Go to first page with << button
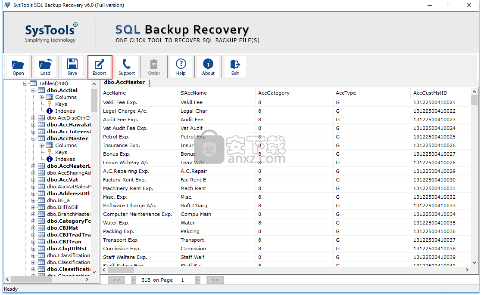Screen dimensions: 481x295 (116, 280)
